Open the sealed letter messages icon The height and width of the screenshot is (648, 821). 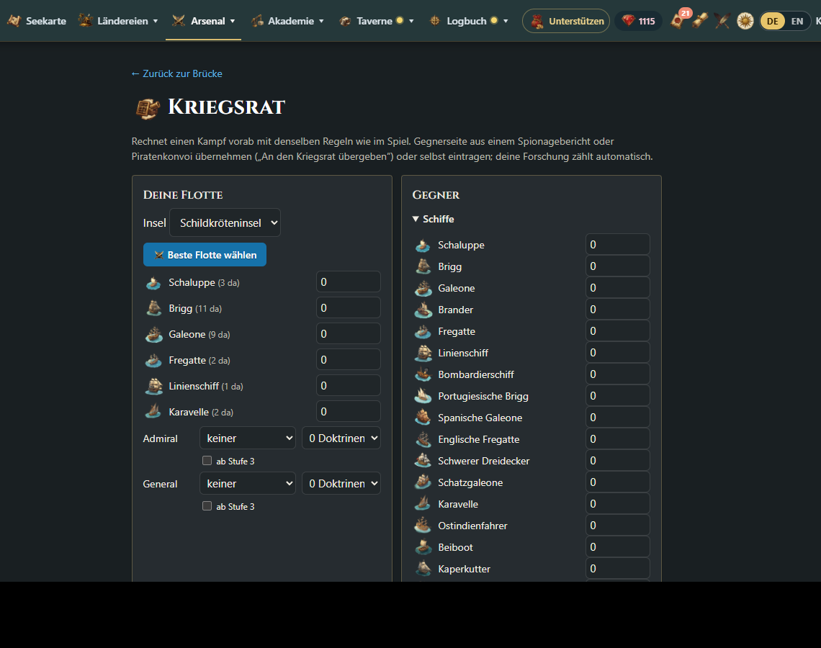pos(678,20)
